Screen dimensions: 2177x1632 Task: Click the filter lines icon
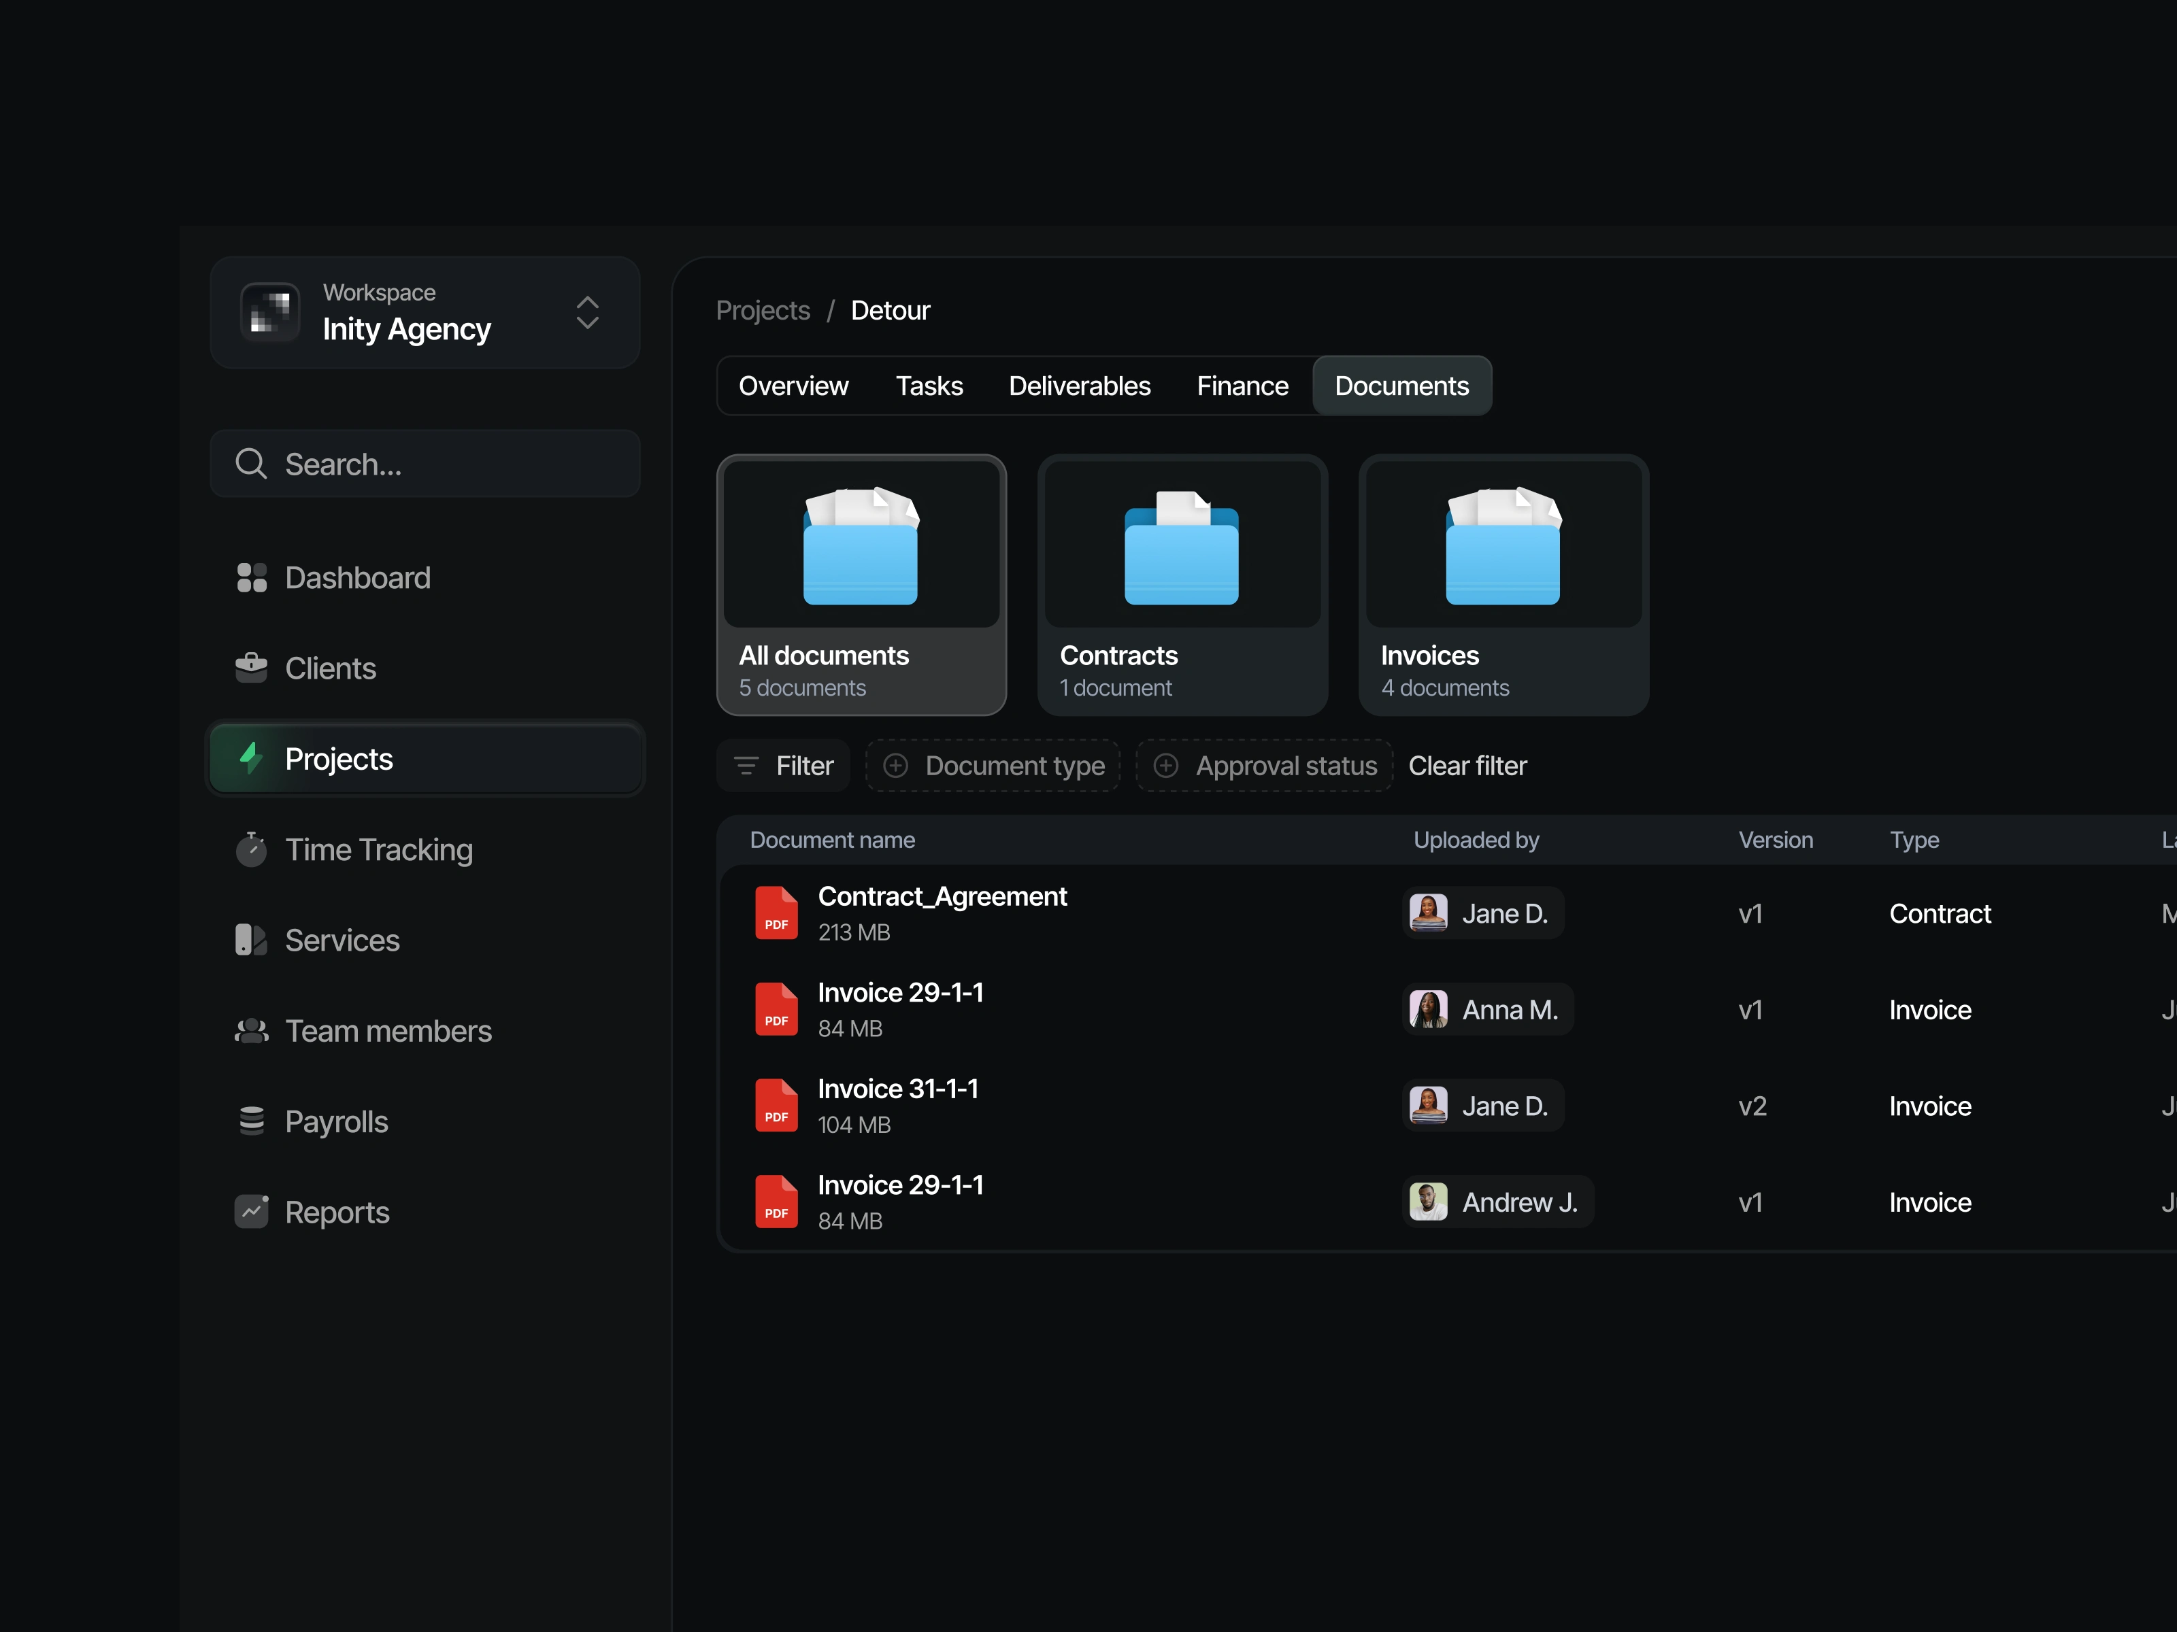(x=747, y=765)
